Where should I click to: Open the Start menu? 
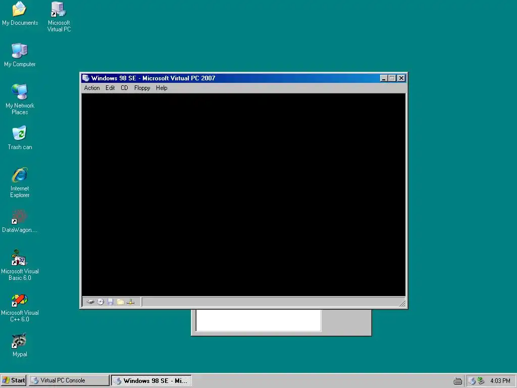(14, 380)
